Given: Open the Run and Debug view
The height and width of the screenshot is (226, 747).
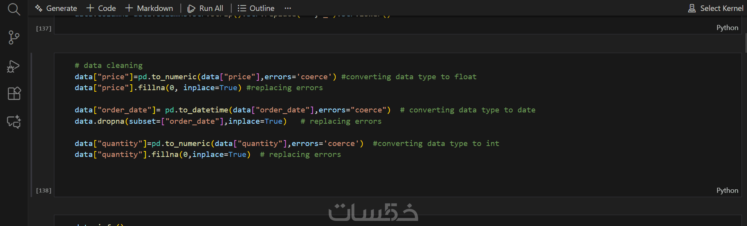Looking at the screenshot, I should tap(14, 66).
